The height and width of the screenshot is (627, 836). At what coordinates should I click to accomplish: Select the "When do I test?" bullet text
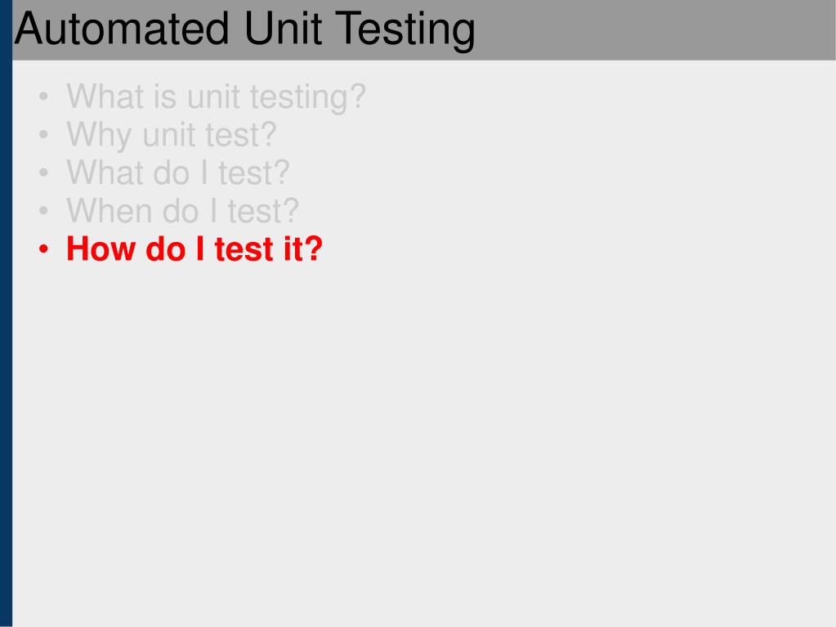tap(182, 211)
